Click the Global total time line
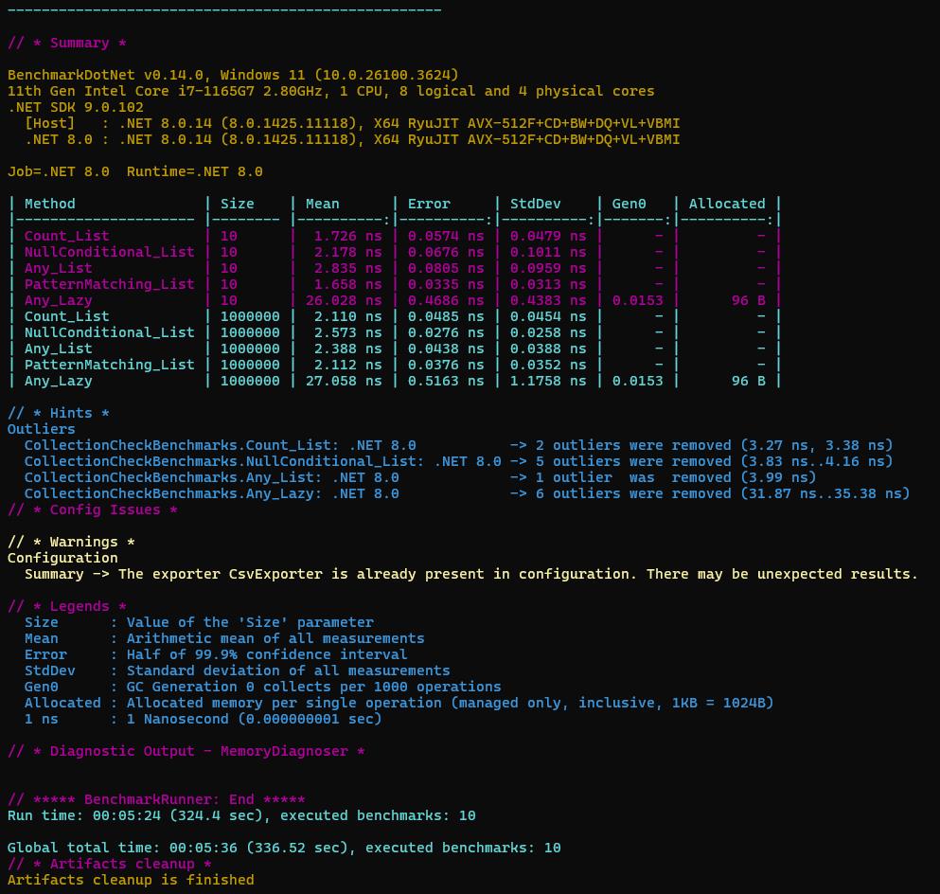This screenshot has width=940, height=894. tap(284, 848)
